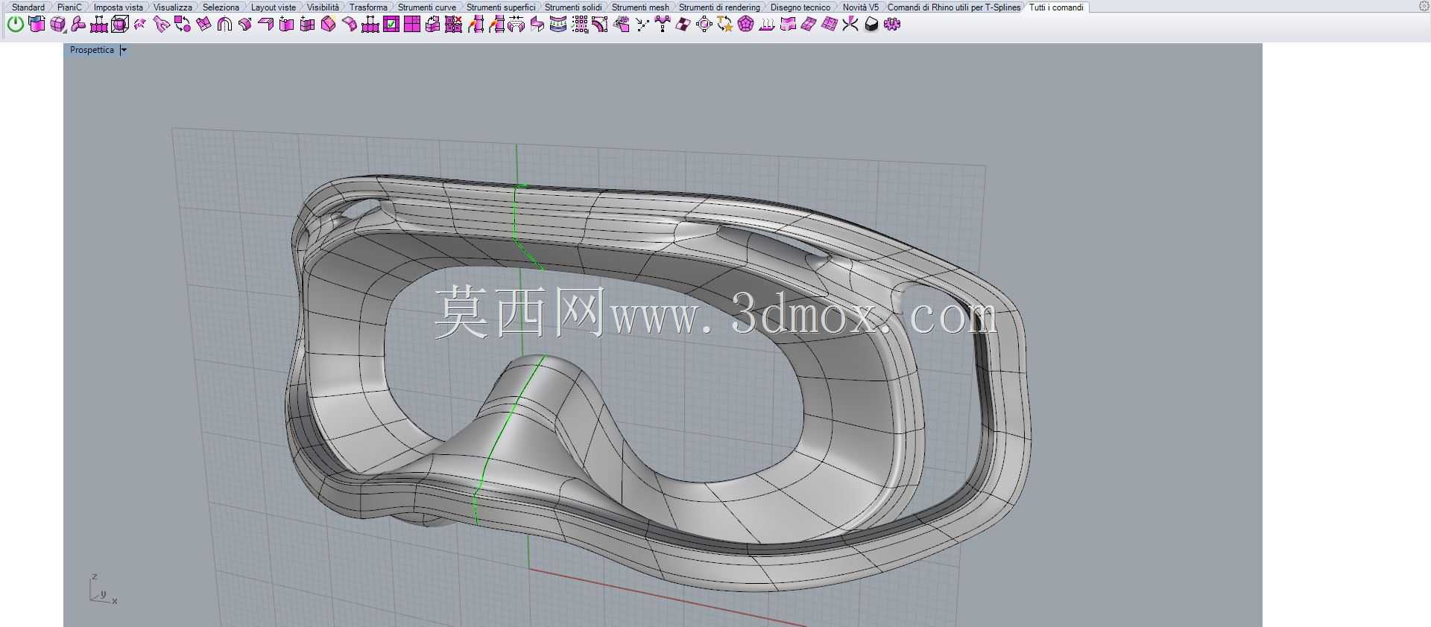The height and width of the screenshot is (627, 1431).
Task: Click the bridge arrows icon
Action: coord(517,25)
